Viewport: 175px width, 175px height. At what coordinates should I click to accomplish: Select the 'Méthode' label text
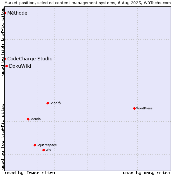point(17,13)
